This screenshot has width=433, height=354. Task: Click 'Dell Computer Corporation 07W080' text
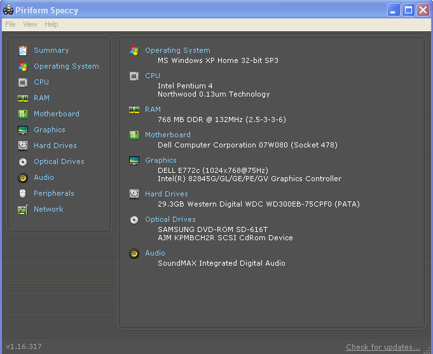tap(223, 145)
